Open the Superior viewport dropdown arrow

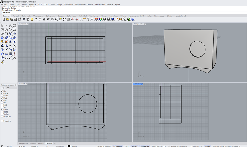28,24
